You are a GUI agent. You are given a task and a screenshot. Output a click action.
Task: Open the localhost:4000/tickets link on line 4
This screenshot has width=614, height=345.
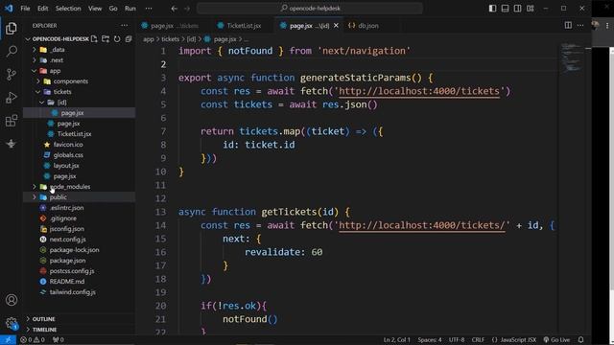click(x=419, y=91)
